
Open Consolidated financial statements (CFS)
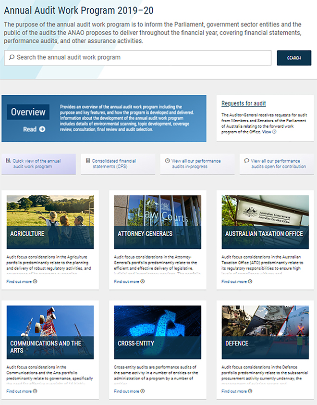pos(118,164)
